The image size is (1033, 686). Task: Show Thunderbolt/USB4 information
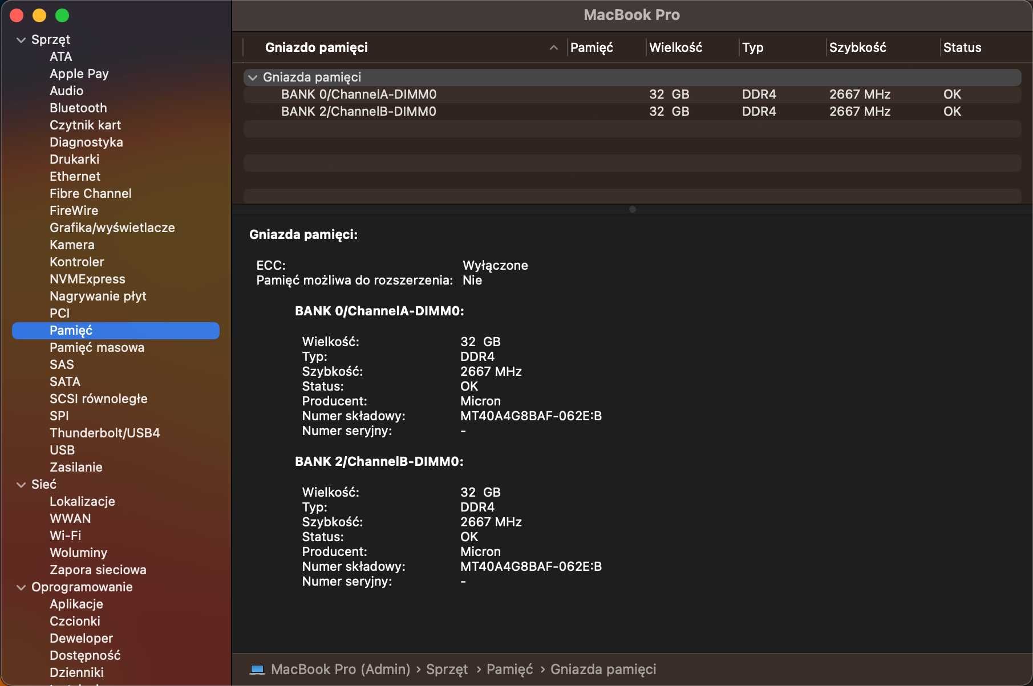(x=104, y=433)
